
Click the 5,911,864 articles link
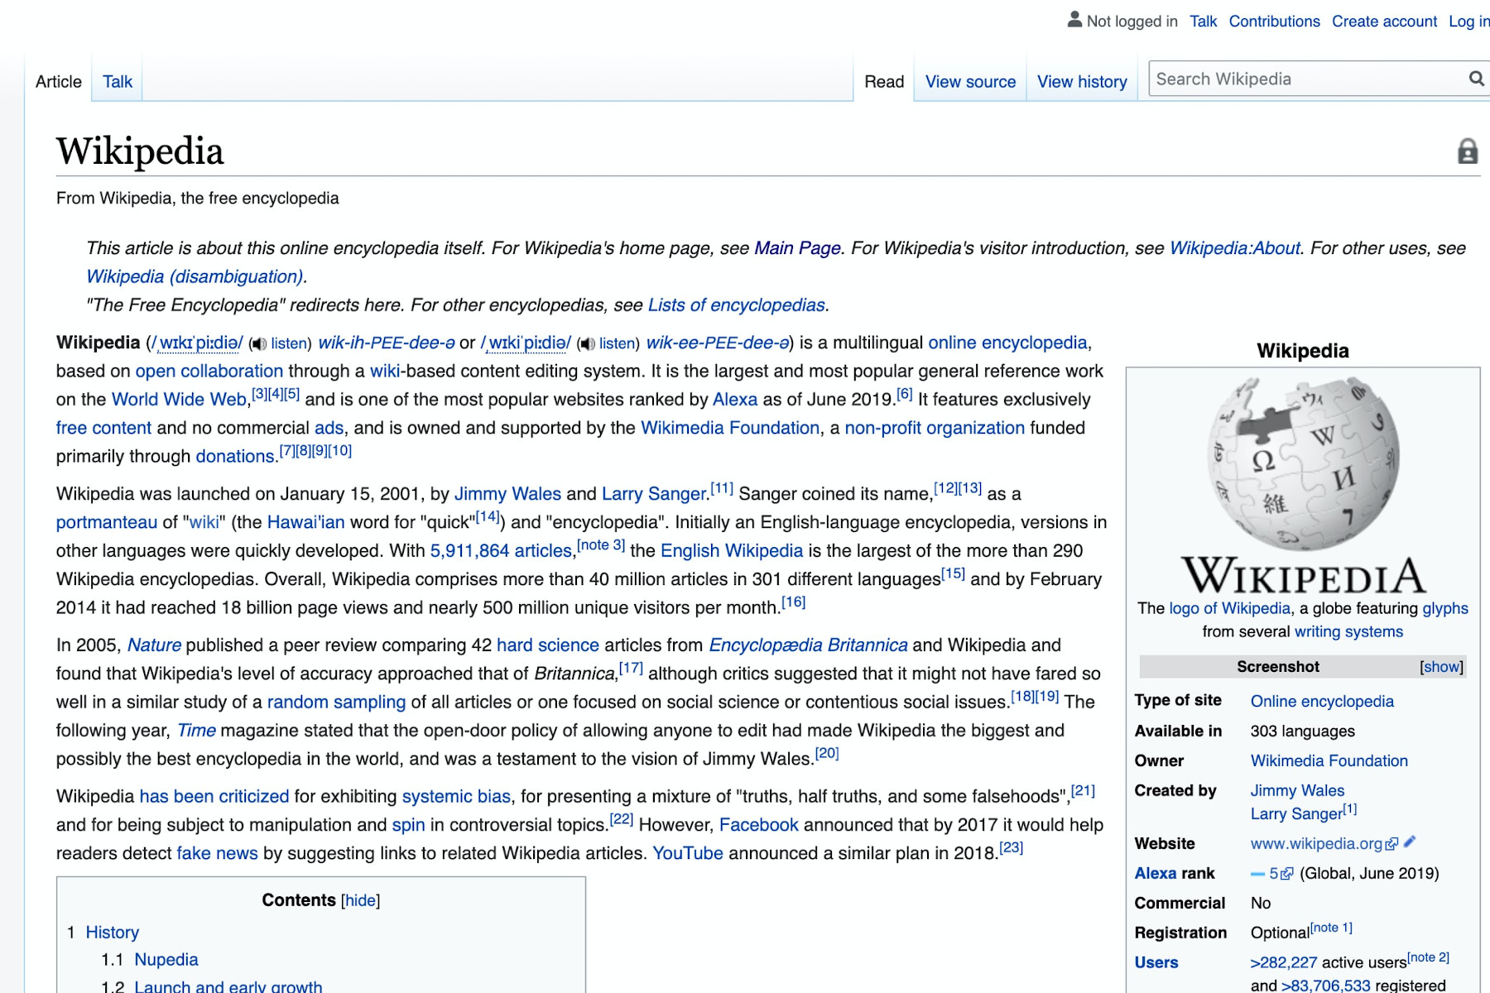[x=501, y=551]
